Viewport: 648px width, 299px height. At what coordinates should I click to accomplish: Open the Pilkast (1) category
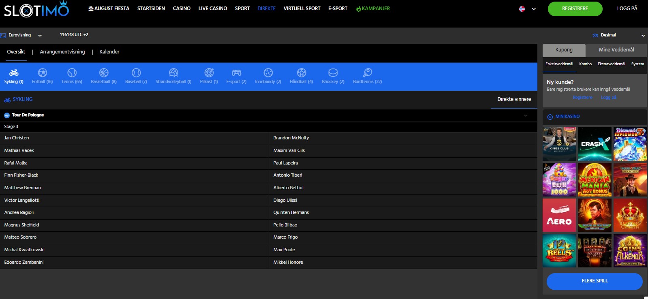point(209,76)
